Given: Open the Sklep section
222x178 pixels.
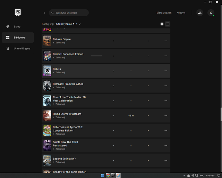Looking at the screenshot, I should point(18,26).
